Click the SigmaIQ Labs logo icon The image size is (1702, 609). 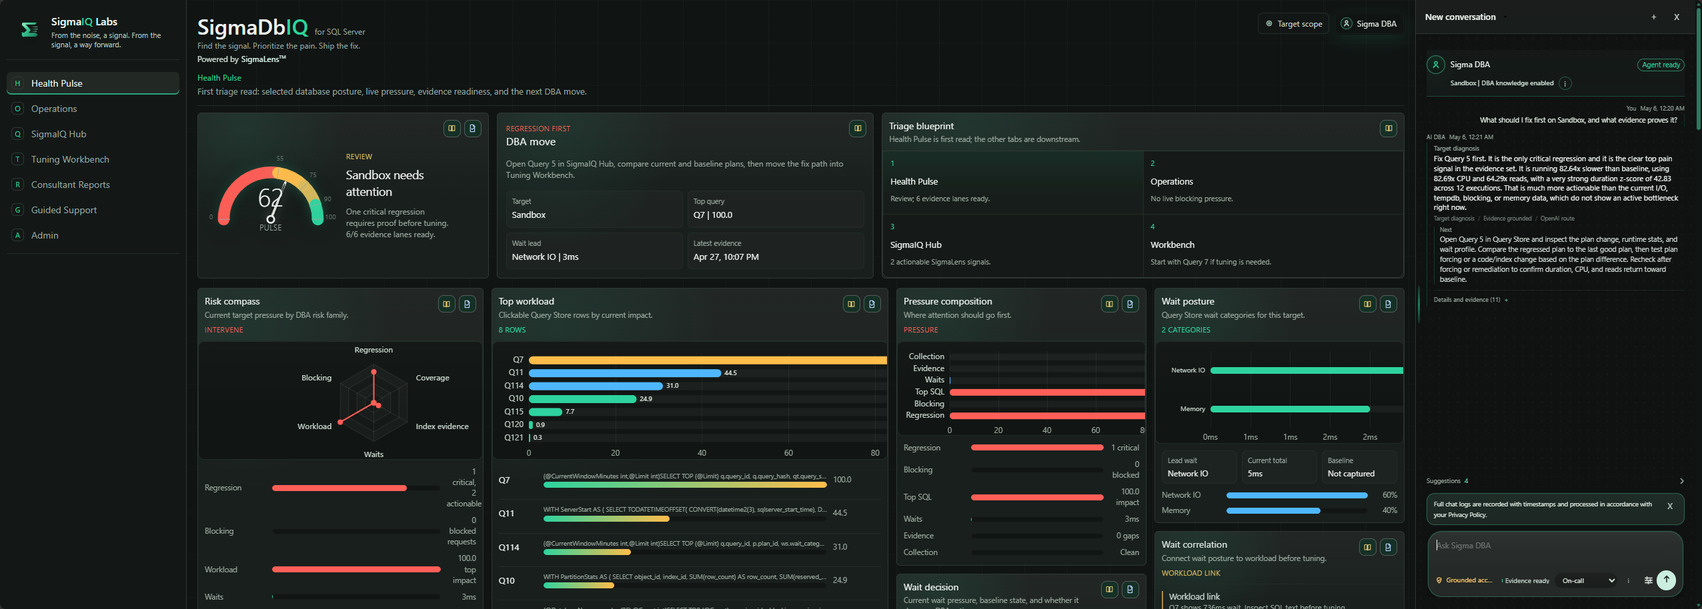coord(29,30)
